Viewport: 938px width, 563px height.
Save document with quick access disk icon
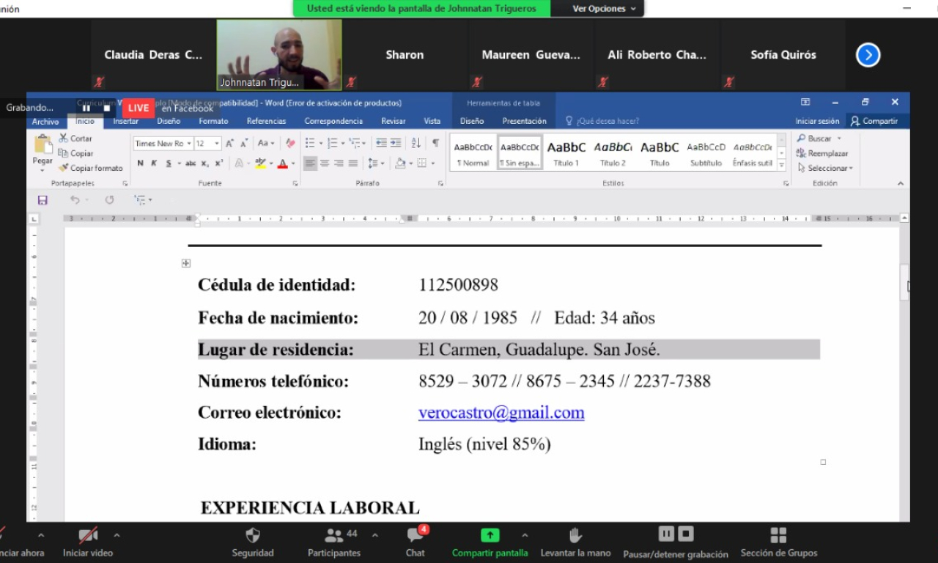[x=43, y=200]
